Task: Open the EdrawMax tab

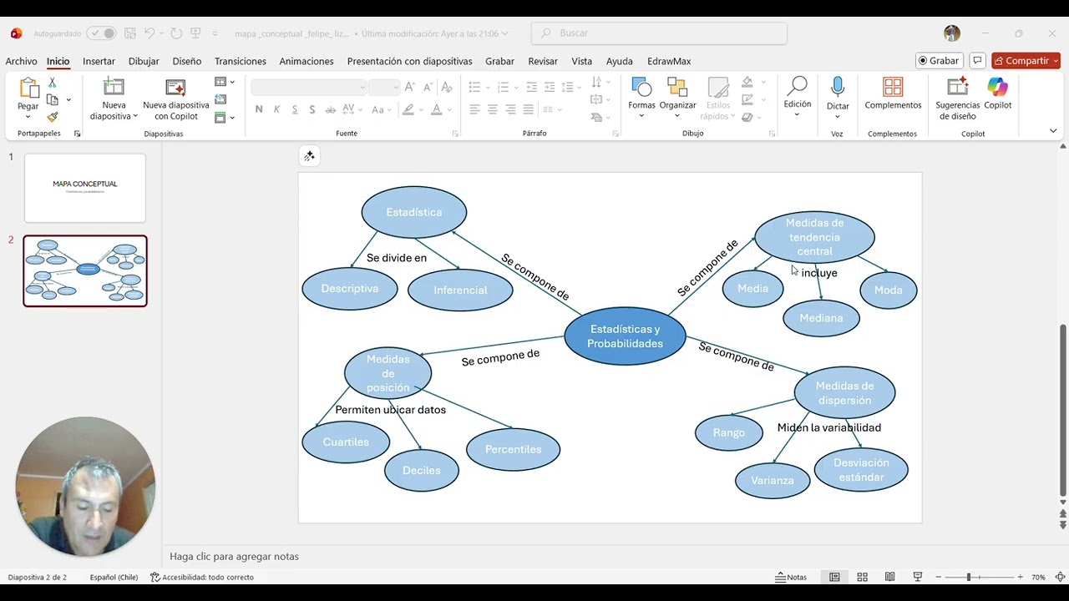Action: point(669,61)
